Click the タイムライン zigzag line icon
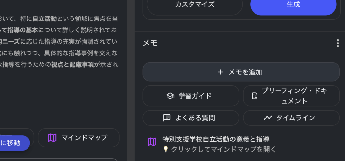Screen dimensions: 345x161 268,118
